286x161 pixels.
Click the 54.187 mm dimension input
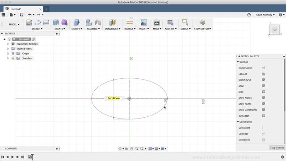tap(114, 98)
